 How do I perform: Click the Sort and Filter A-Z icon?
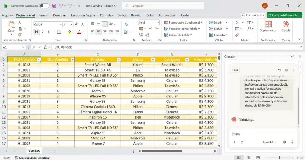click(x=249, y=23)
